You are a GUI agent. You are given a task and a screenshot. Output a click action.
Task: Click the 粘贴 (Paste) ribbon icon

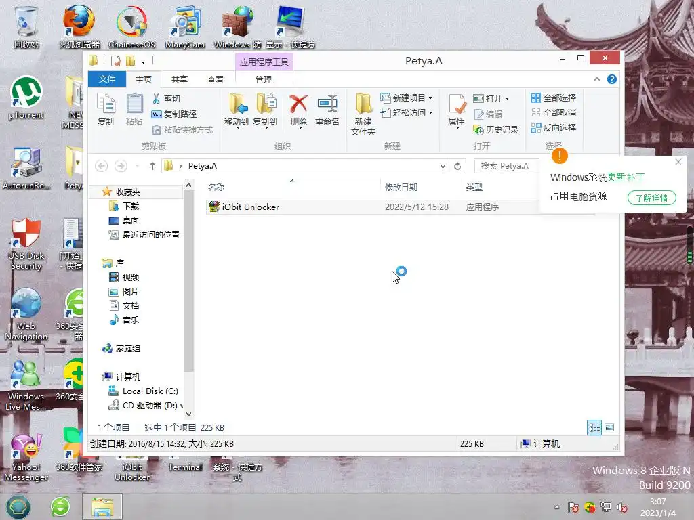[134, 110]
